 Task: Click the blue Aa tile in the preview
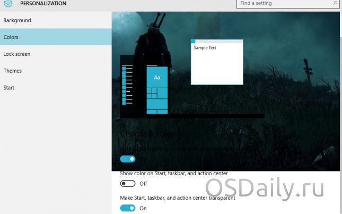157,78
